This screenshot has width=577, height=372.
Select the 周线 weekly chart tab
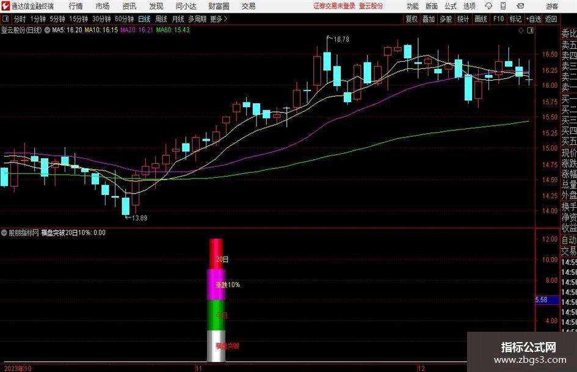[161, 19]
